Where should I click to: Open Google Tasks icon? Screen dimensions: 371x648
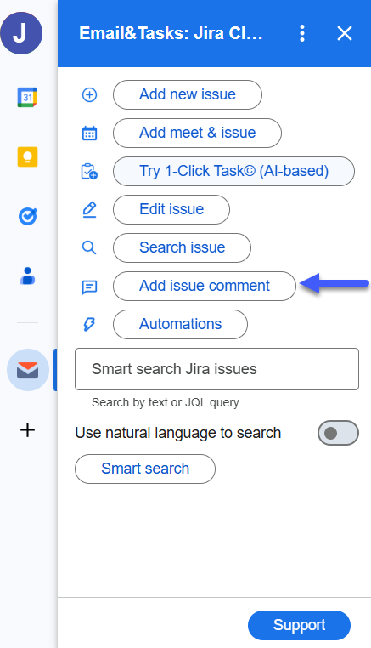point(28,216)
